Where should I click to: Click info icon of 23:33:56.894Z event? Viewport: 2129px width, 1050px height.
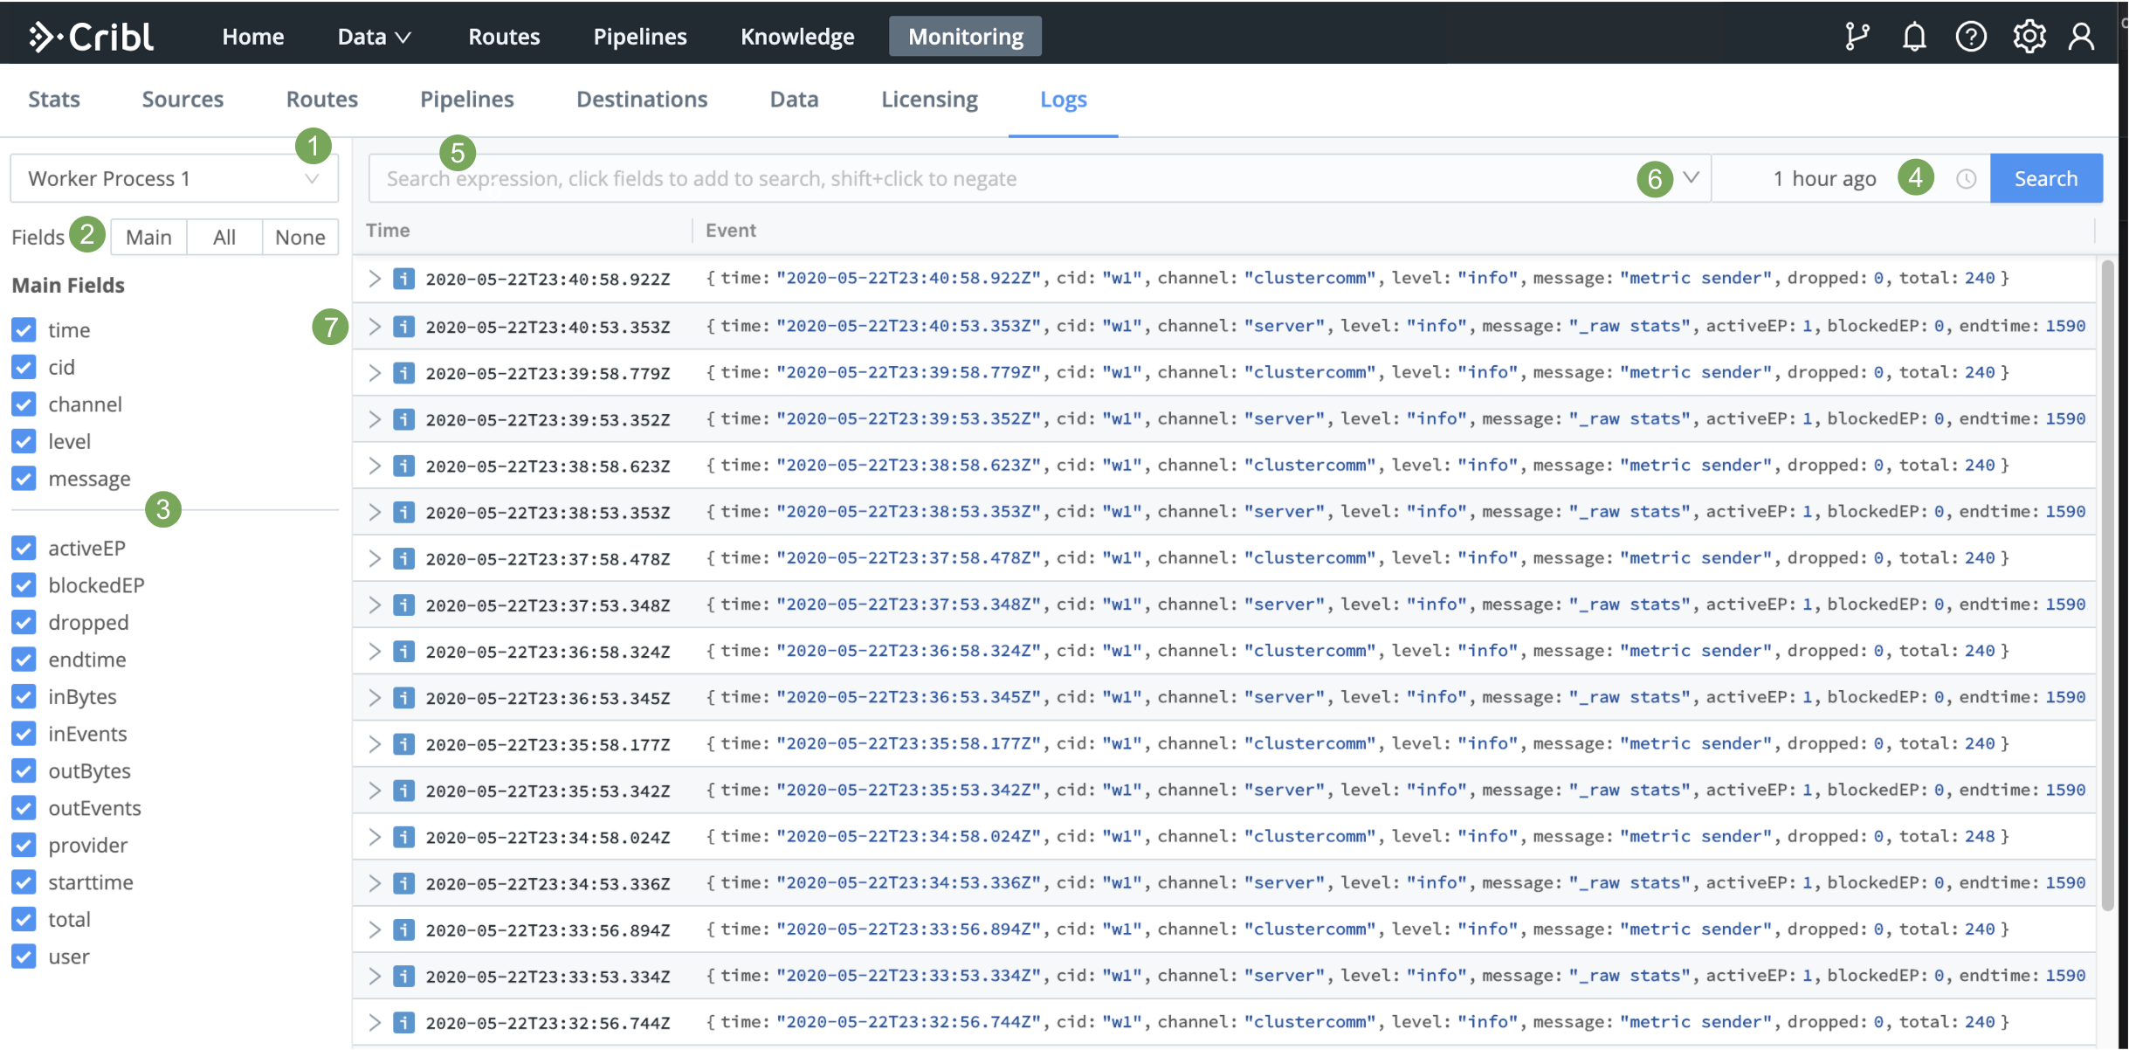click(403, 929)
